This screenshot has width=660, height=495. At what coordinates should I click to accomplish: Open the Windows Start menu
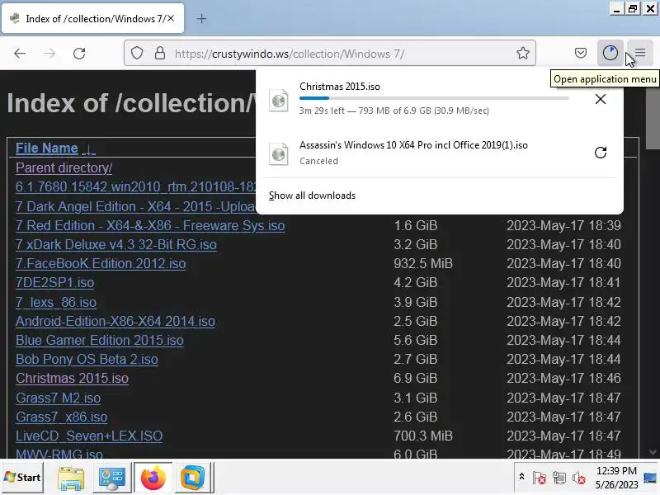point(22,477)
